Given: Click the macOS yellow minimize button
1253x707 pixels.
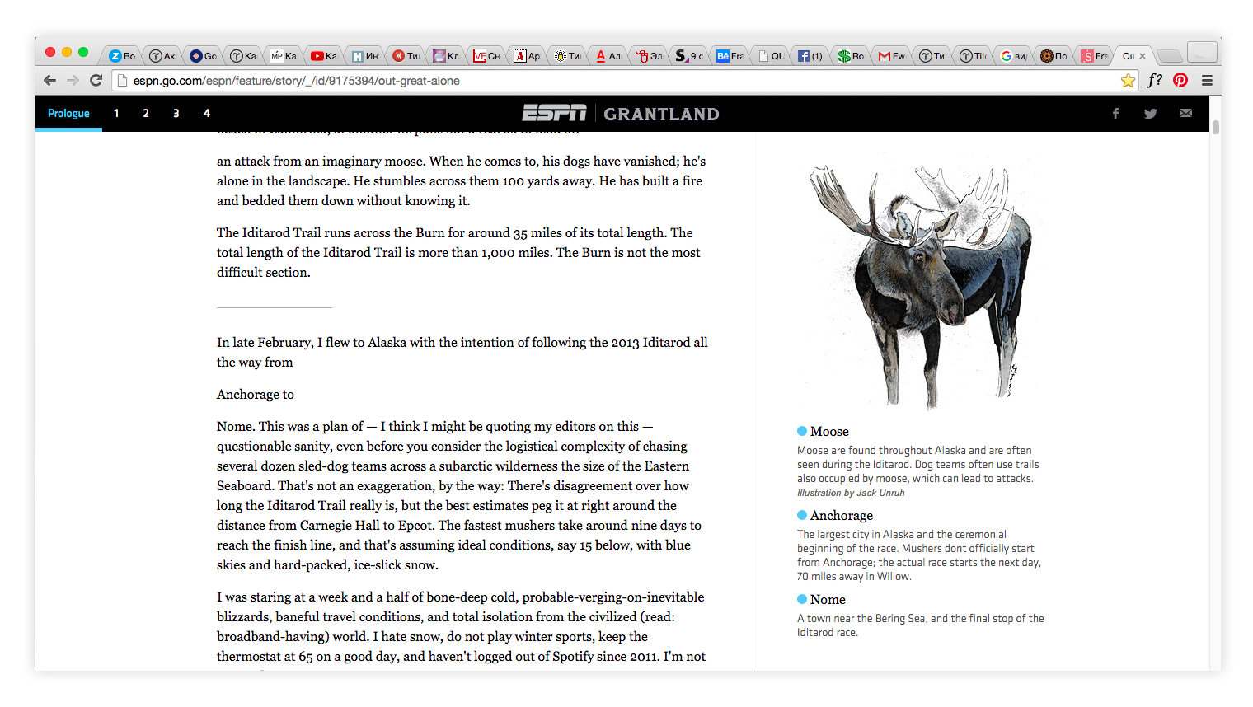Looking at the screenshot, I should (x=67, y=52).
